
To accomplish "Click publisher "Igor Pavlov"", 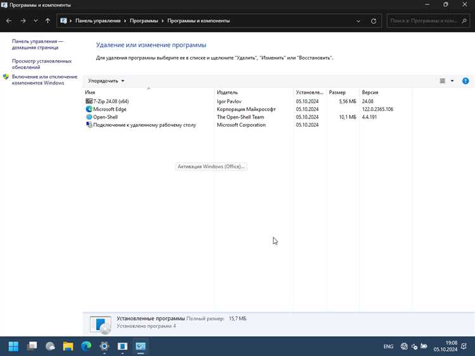I will tap(229, 101).
